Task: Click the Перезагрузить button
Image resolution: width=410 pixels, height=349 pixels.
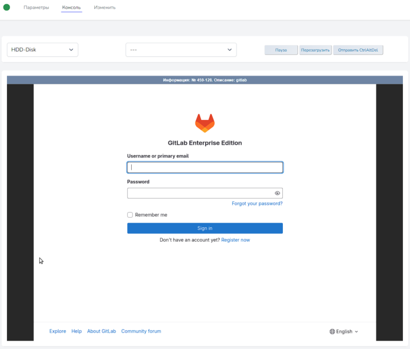Action: tap(316, 50)
